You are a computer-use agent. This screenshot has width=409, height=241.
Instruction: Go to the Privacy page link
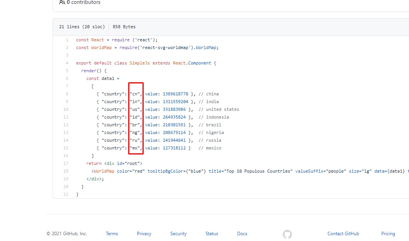pyautogui.click(x=144, y=234)
